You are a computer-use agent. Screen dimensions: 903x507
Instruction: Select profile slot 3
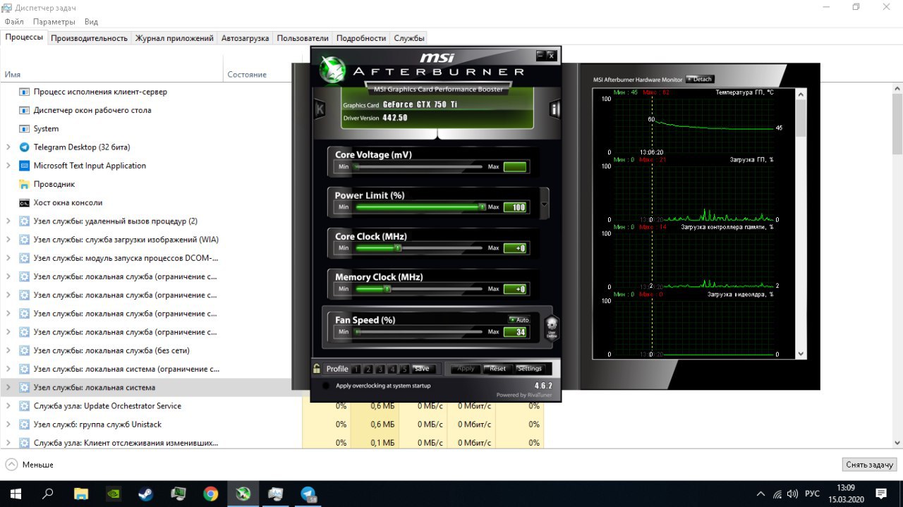pyautogui.click(x=380, y=369)
